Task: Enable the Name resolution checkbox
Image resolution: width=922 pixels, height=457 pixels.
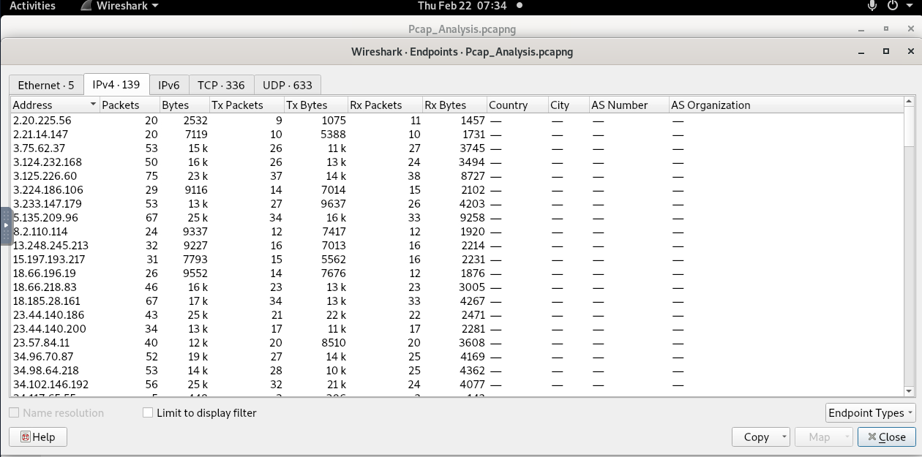Action: 14,413
